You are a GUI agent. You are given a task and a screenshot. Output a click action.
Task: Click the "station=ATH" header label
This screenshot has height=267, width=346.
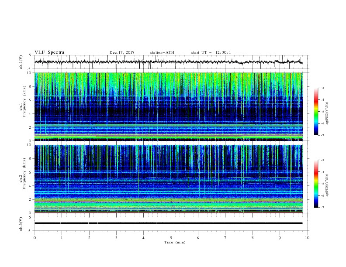[162, 52]
